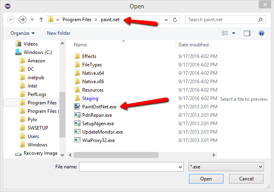Select the Native.x64 folder icon
274x192 pixels.
click(77, 73)
